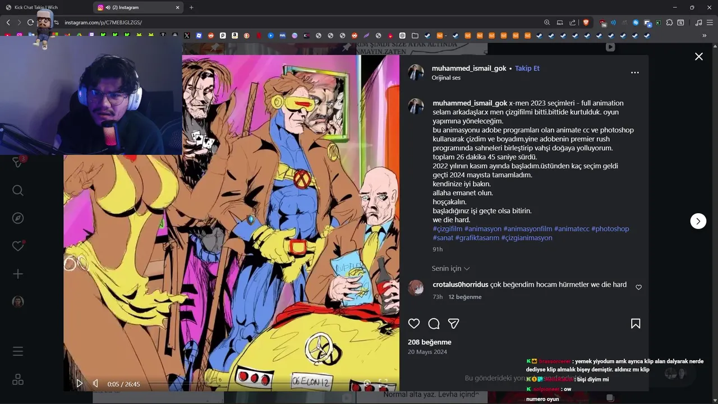Screen dimensions: 718x404
Task: Open the Orijinal ses audio link
Action: pos(446,78)
